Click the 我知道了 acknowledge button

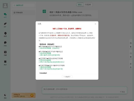pos(67,77)
